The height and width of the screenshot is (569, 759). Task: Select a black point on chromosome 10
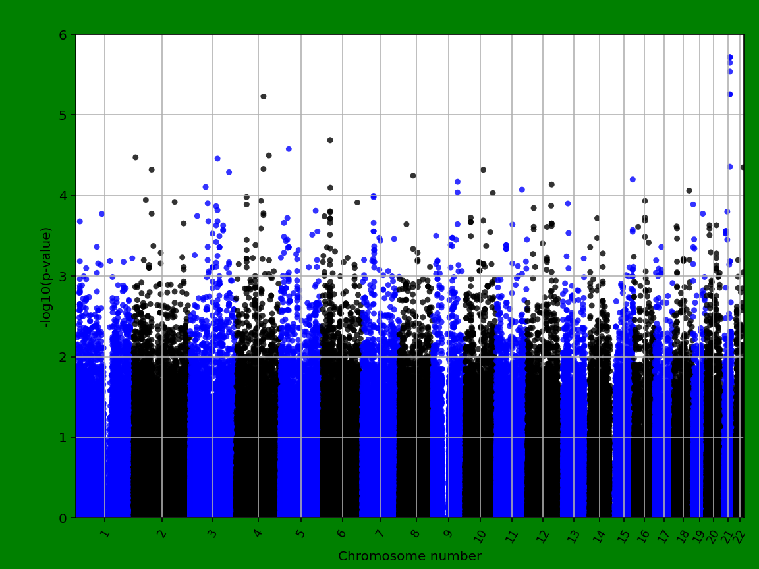coord(483,169)
